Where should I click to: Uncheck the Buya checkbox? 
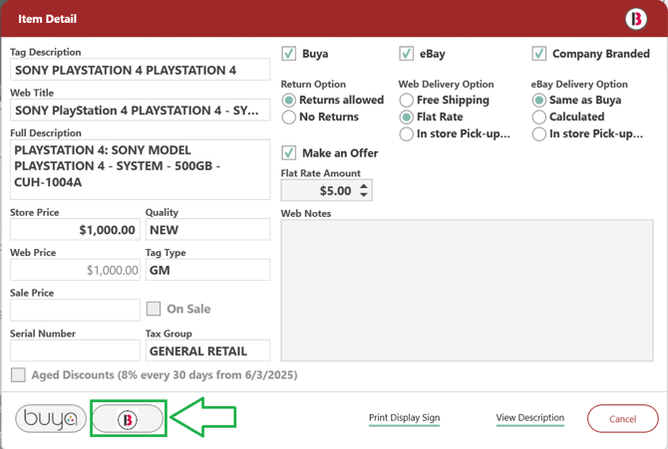289,54
